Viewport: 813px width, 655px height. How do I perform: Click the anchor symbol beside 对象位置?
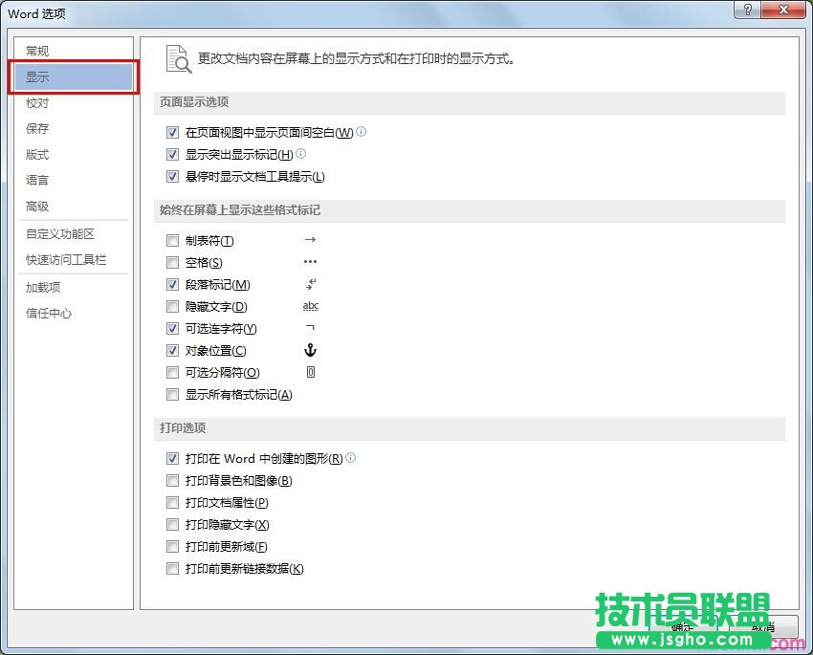coord(310,351)
